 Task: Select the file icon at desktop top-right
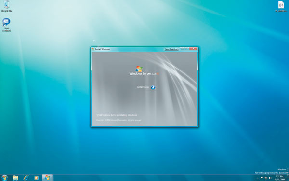click(281, 6)
